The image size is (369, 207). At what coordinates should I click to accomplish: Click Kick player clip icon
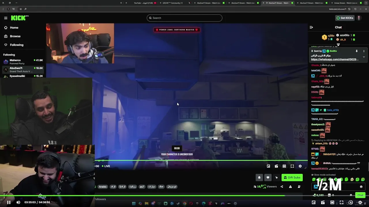point(276,166)
